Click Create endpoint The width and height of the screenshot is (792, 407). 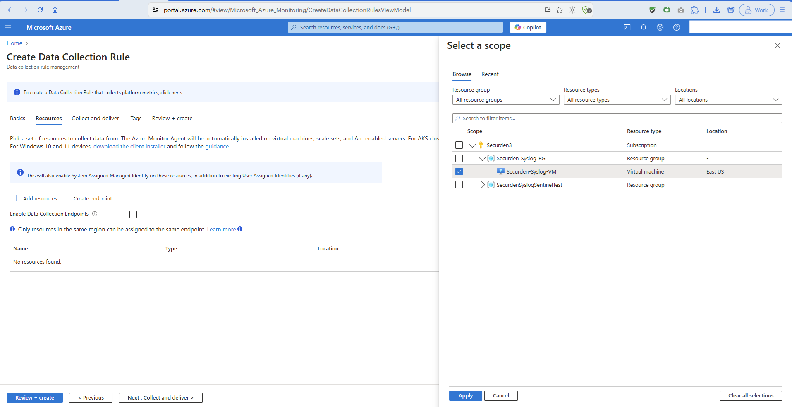[x=88, y=198]
